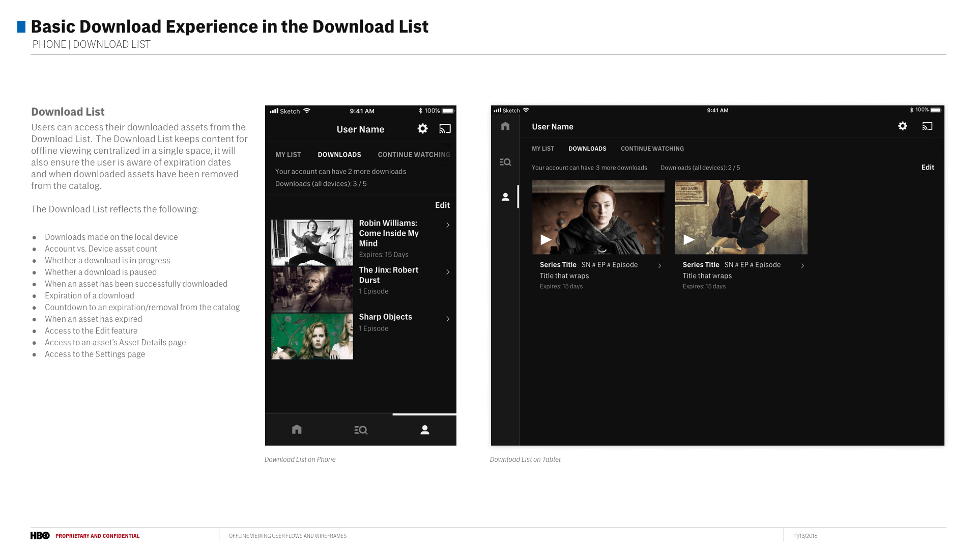Open CONTINUE WATCHING tab on phone
Image resolution: width=977 pixels, height=550 pixels.
414,154
